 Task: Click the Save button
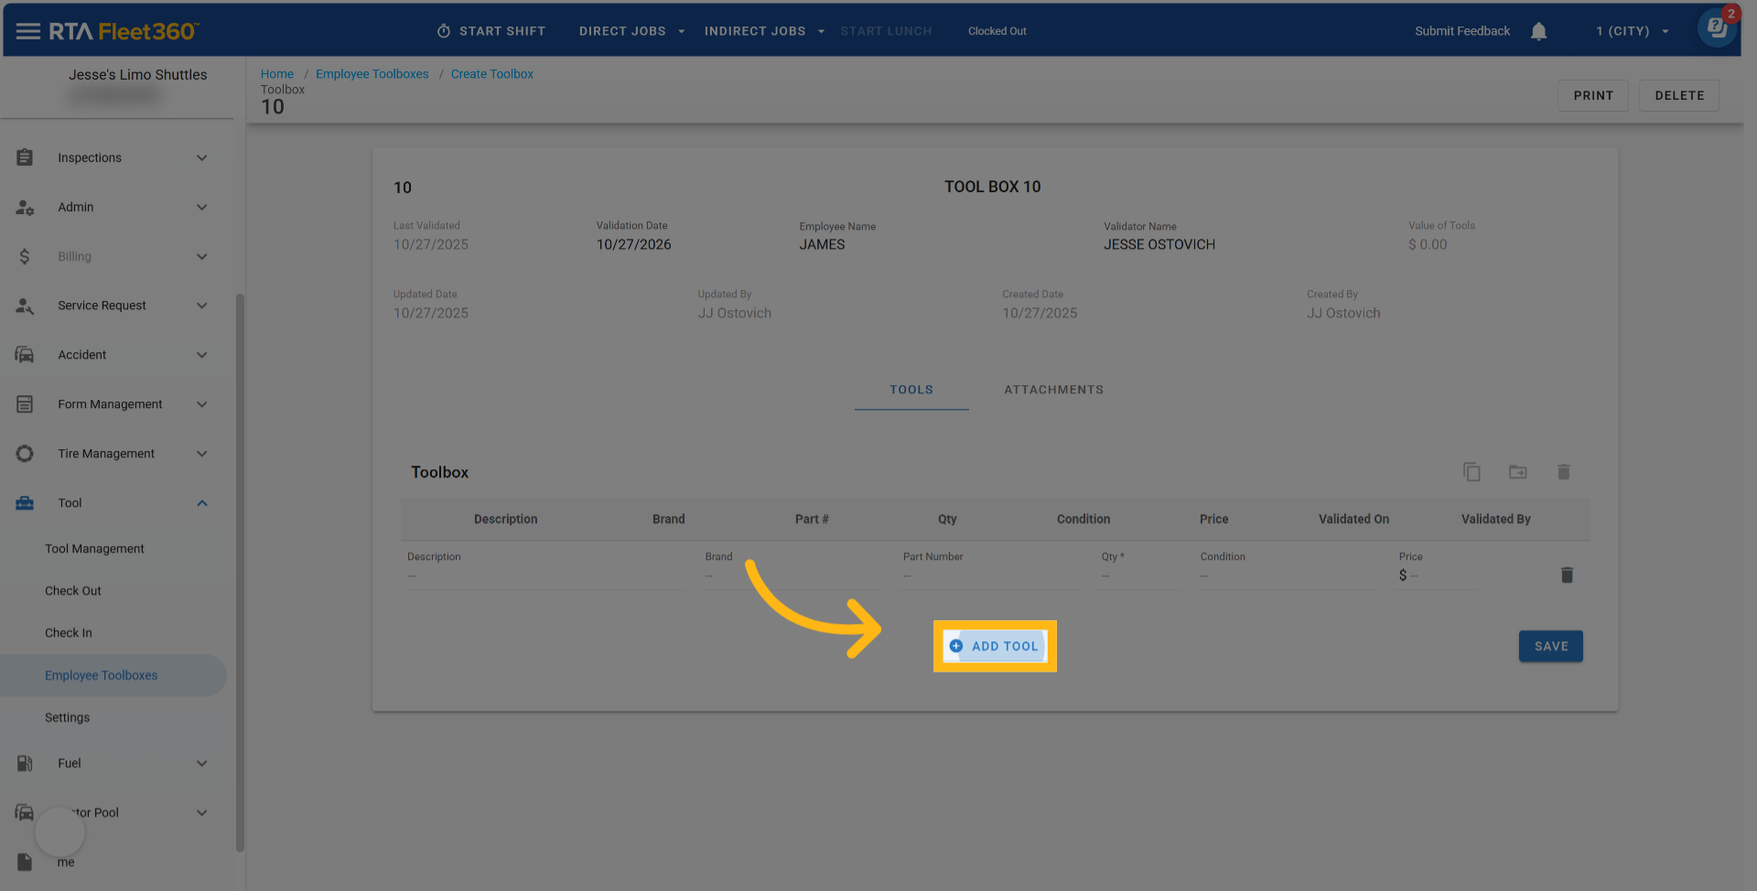[x=1550, y=647]
